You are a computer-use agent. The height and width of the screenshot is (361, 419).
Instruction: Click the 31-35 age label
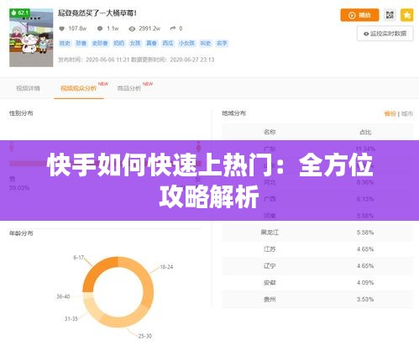tap(71, 319)
